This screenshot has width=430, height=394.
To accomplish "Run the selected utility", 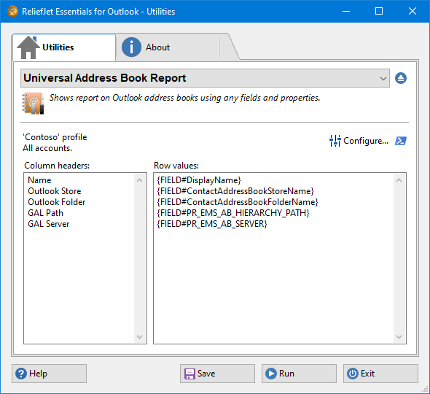I will pyautogui.click(x=299, y=374).
